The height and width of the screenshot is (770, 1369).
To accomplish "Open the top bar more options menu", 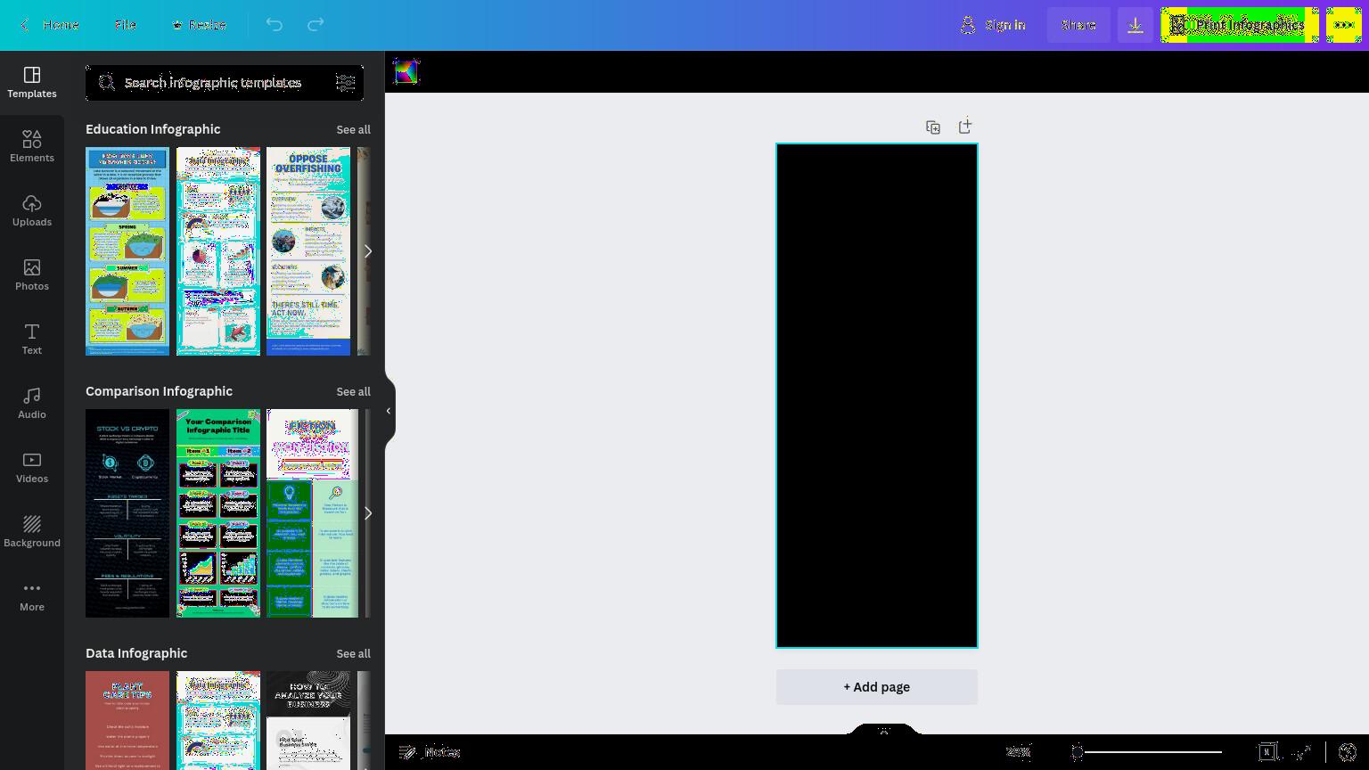I will pos(1344,25).
